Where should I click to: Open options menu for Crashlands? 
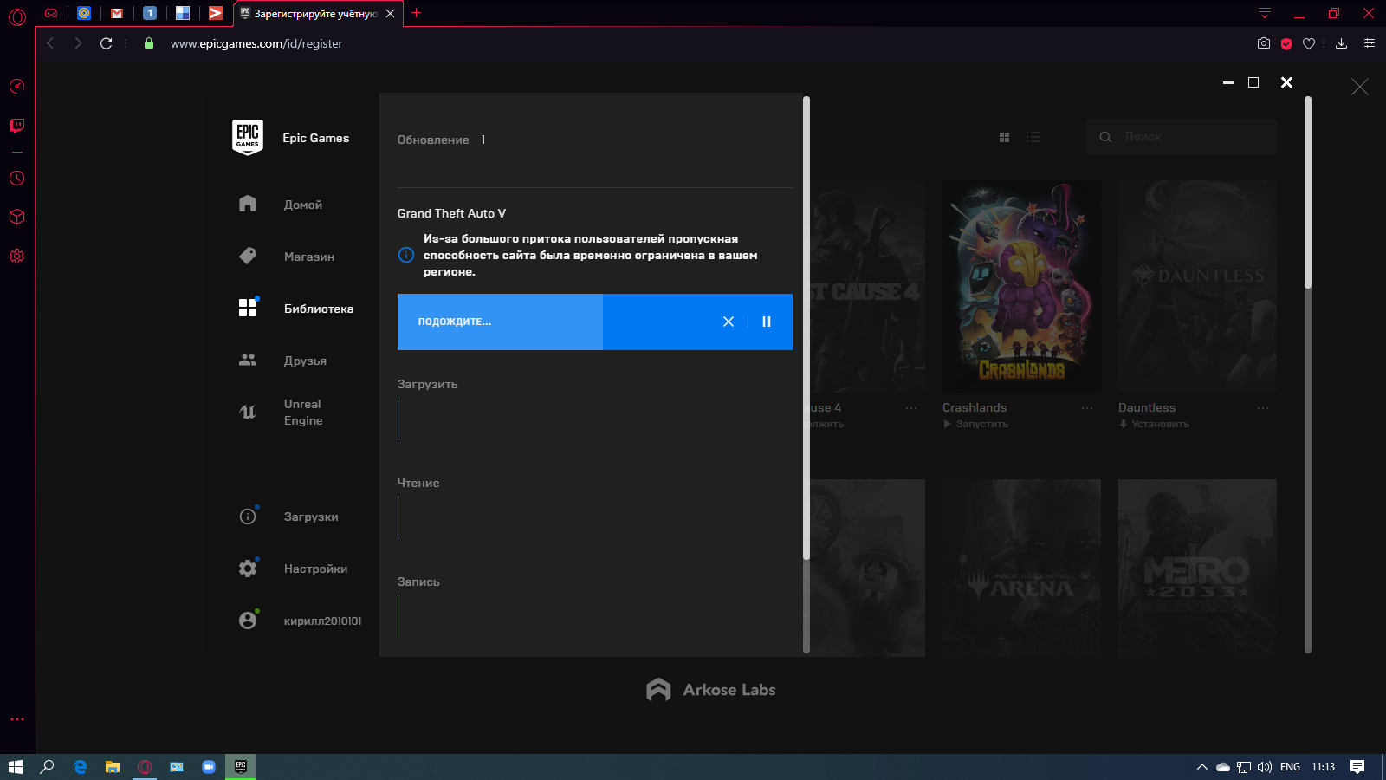pos(1087,407)
